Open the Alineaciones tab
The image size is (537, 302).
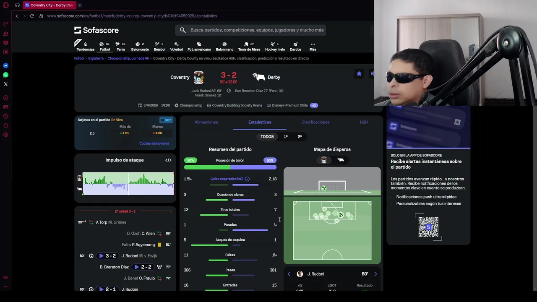click(x=206, y=122)
